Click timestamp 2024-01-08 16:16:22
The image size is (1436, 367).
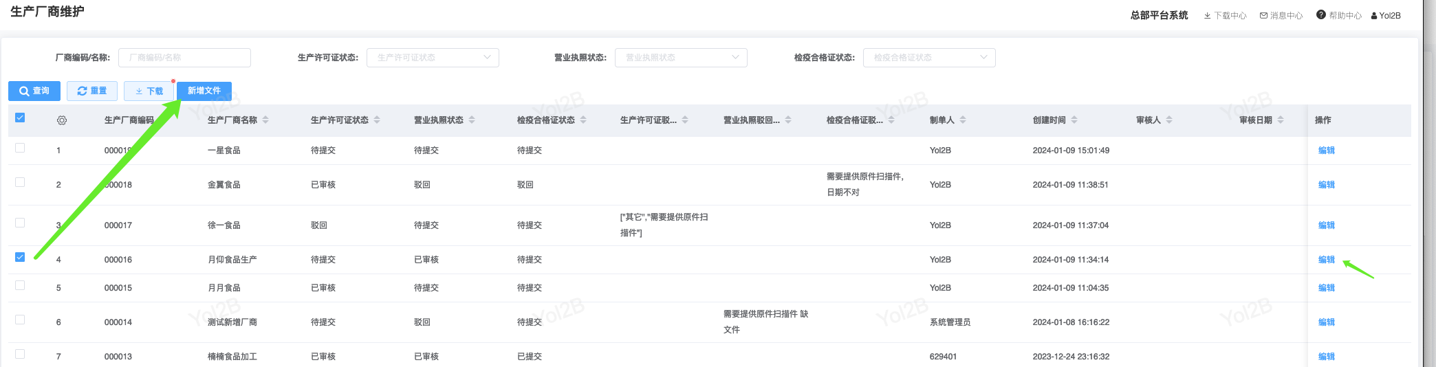(x=1071, y=322)
